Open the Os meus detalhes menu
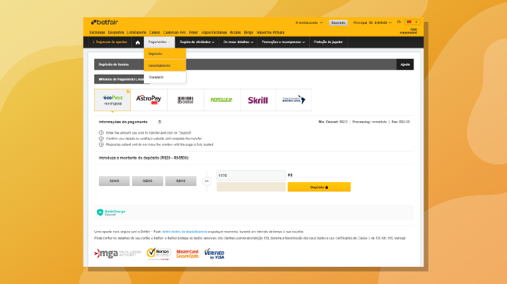This screenshot has width=507, height=284. point(238,42)
